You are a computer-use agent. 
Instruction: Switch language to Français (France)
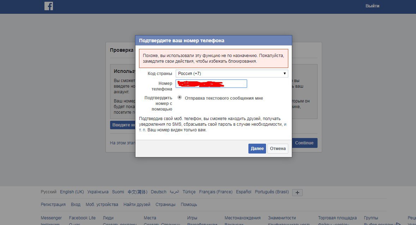(216, 192)
